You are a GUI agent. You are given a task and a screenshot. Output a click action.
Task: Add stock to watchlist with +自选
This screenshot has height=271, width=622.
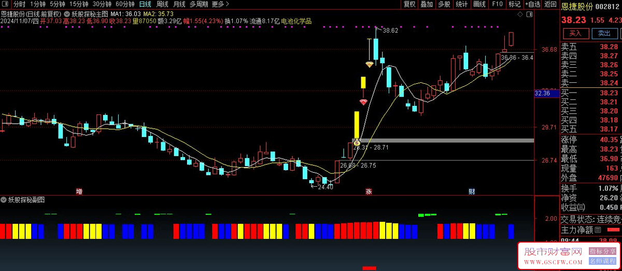click(532, 4)
